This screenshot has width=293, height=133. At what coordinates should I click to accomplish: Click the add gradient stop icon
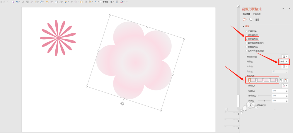pyautogui.click(x=281, y=80)
